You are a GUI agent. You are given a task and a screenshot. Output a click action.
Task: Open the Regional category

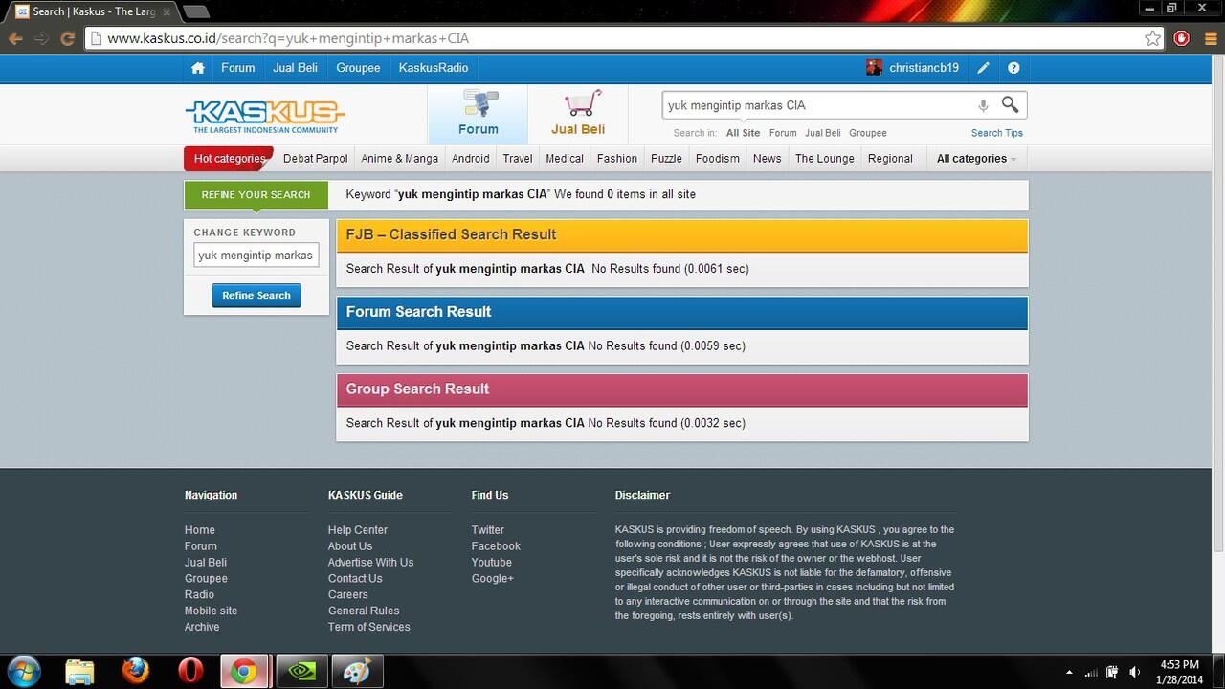tap(890, 159)
